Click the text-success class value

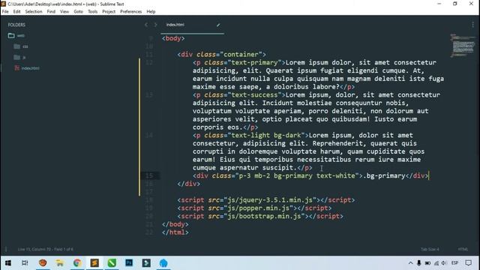255,95
